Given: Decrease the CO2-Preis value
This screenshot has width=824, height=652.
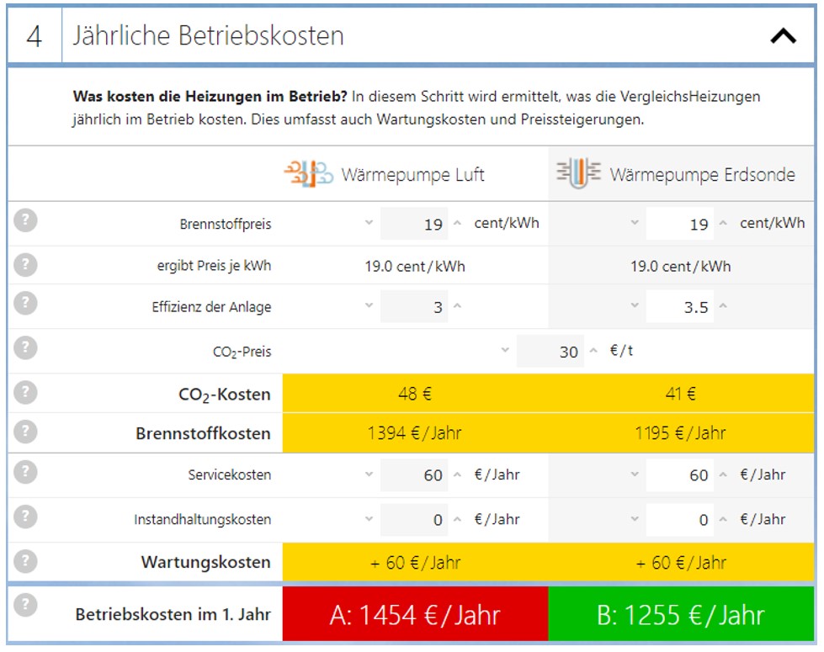Looking at the screenshot, I should pyautogui.click(x=504, y=350).
